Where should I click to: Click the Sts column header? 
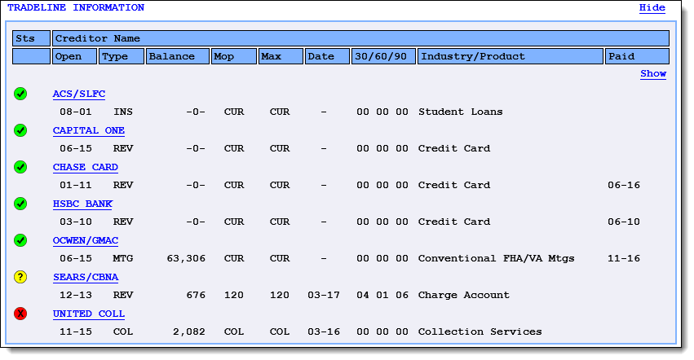point(31,38)
